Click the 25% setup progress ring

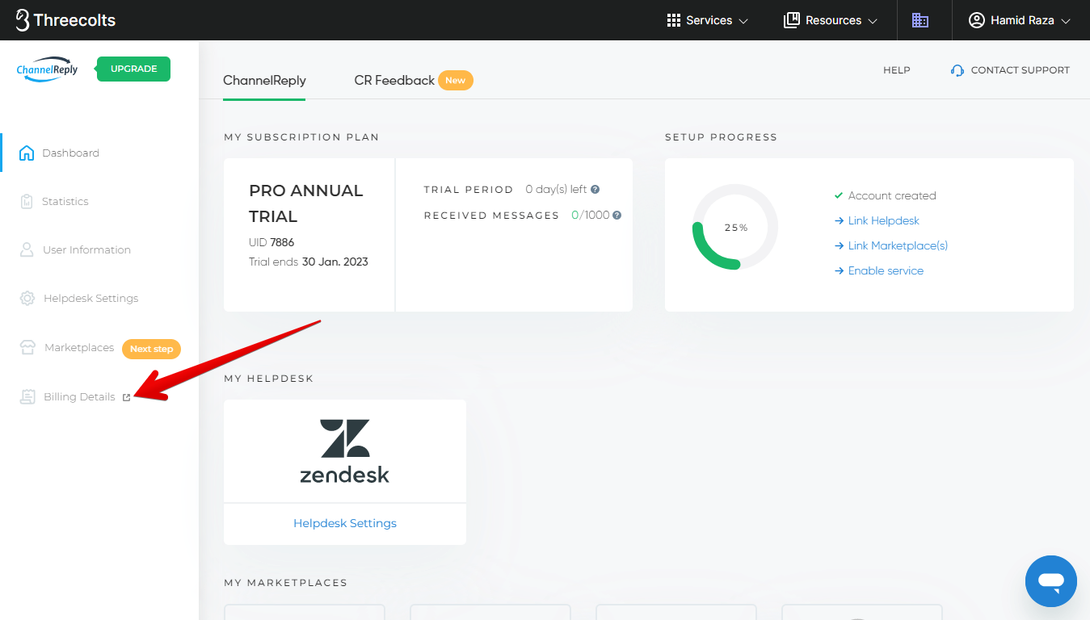click(x=735, y=227)
